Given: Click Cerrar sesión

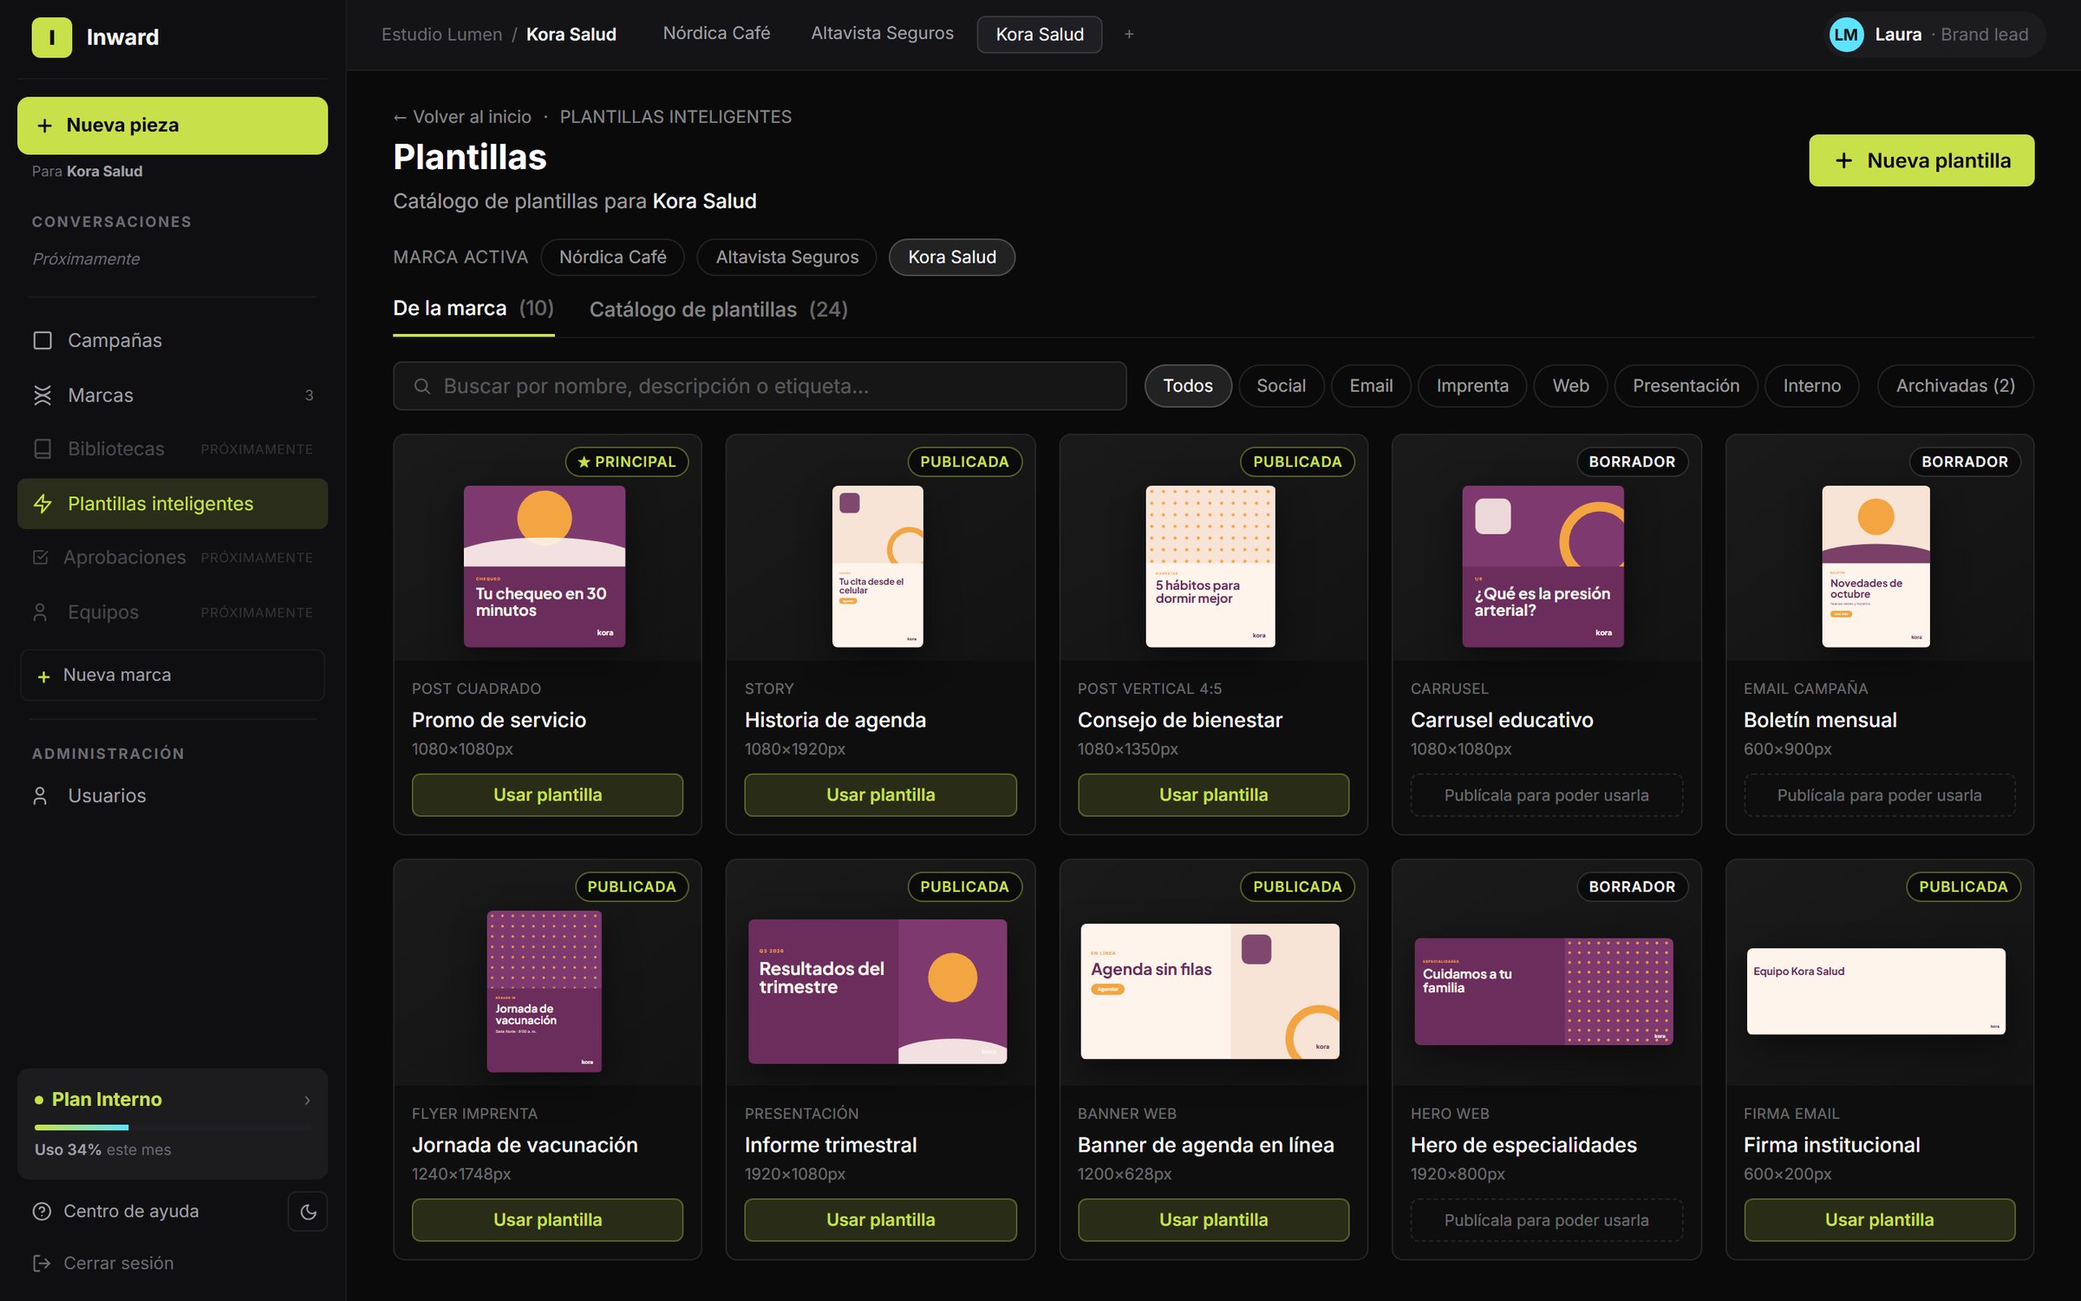Looking at the screenshot, I should (x=103, y=1263).
